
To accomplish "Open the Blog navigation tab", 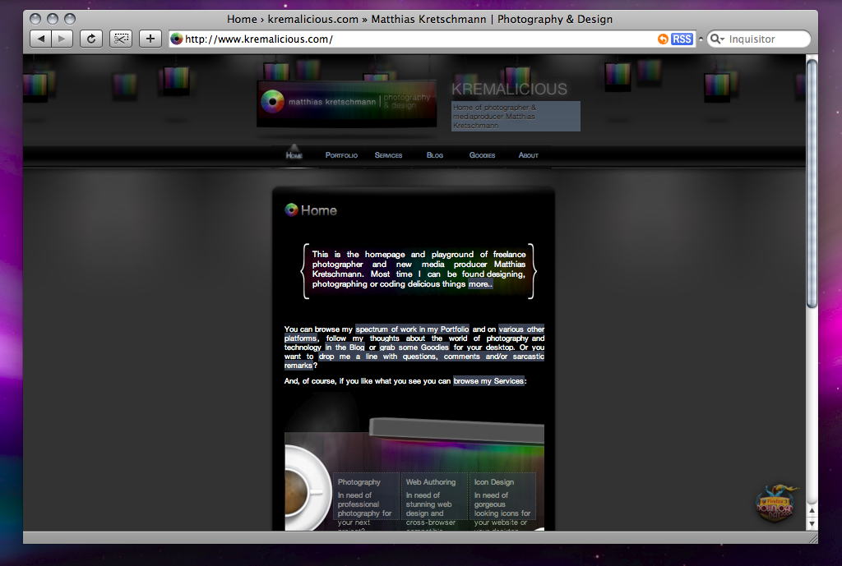I will pyautogui.click(x=435, y=155).
